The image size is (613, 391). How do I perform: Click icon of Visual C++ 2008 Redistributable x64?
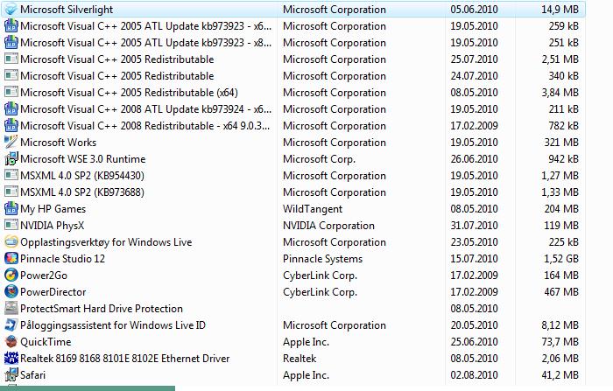point(11,126)
